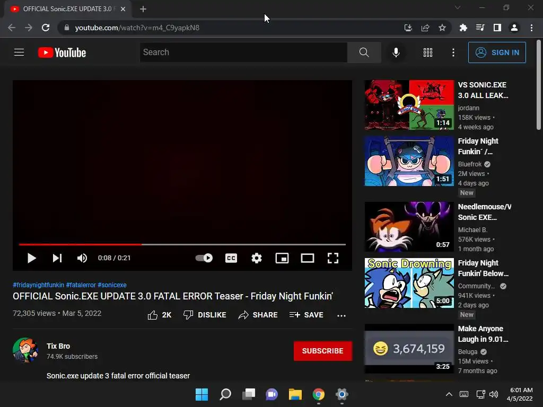Toggle the autoplay switch
Screen dimensions: 543x407
point(204,258)
